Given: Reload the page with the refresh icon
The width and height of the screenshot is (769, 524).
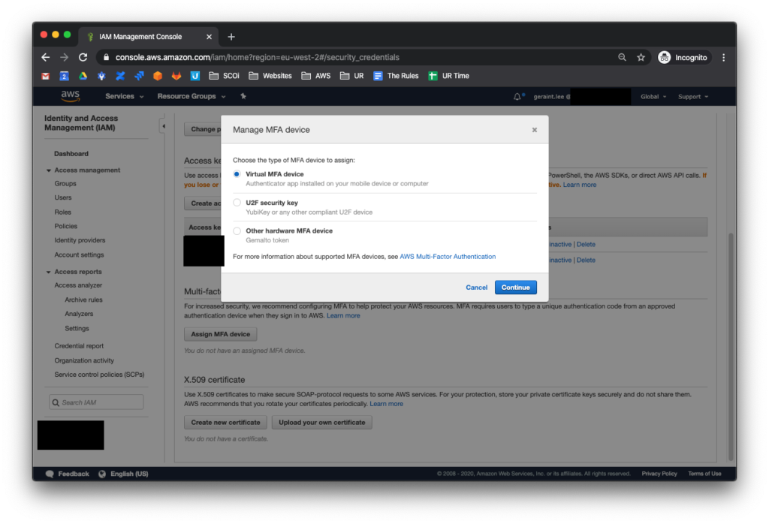Looking at the screenshot, I should pos(83,57).
